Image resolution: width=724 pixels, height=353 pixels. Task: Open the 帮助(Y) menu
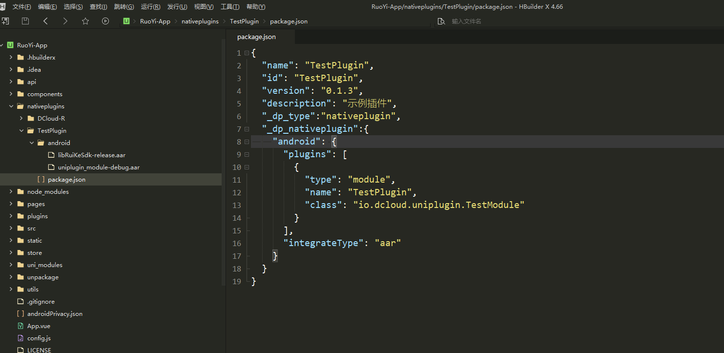(x=256, y=7)
